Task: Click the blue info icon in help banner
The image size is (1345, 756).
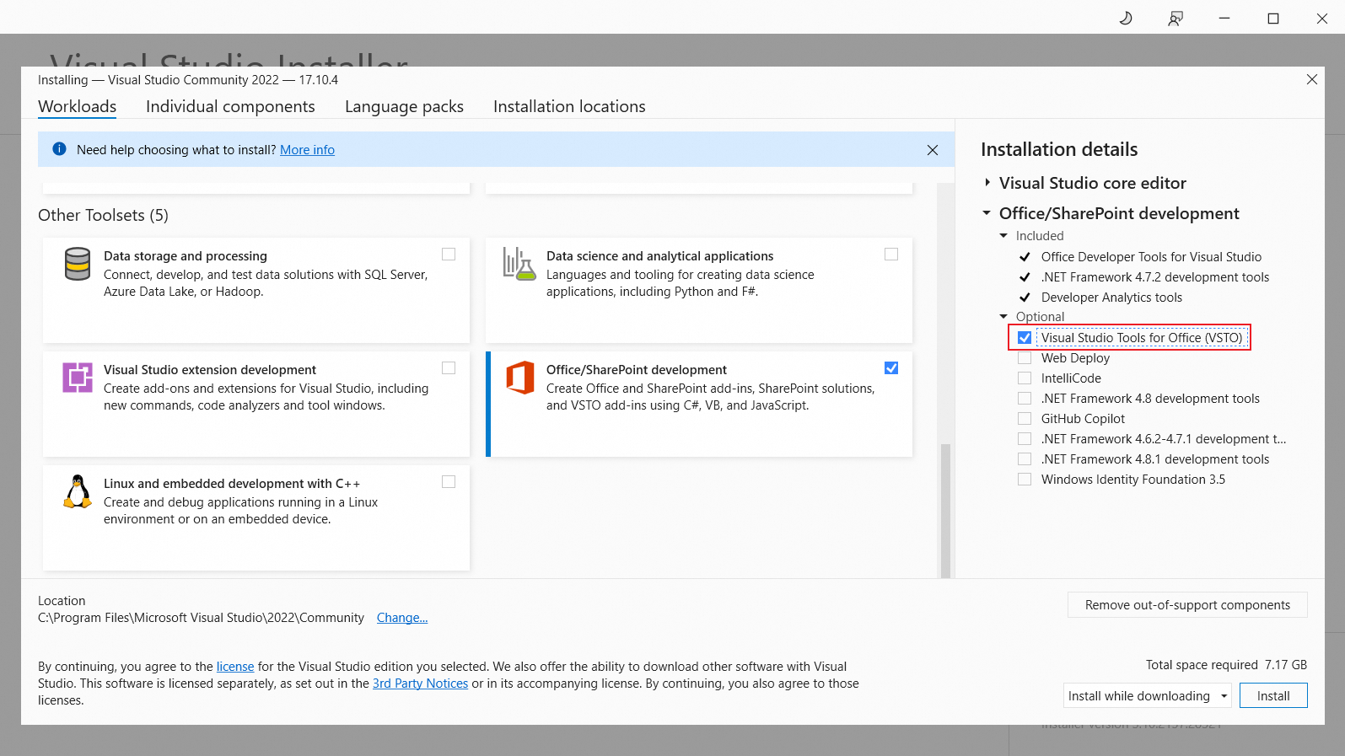Action: [59, 149]
